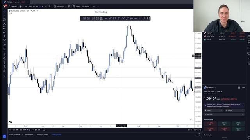Open a new browser tab
The width and height of the screenshot is (250, 140).
[32, 2]
